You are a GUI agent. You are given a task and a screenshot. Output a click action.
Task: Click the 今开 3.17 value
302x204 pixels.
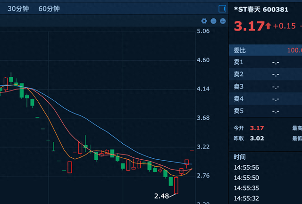click(x=257, y=128)
